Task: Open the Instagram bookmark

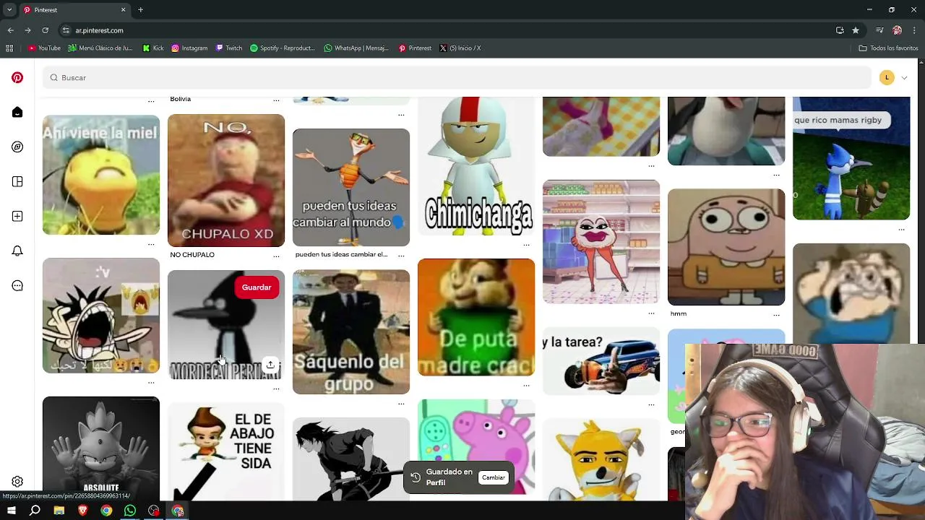Action: click(x=189, y=48)
